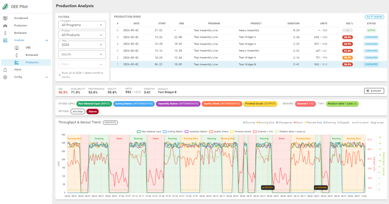Click the Analysis chart icon in the sidebar

coord(5,41)
